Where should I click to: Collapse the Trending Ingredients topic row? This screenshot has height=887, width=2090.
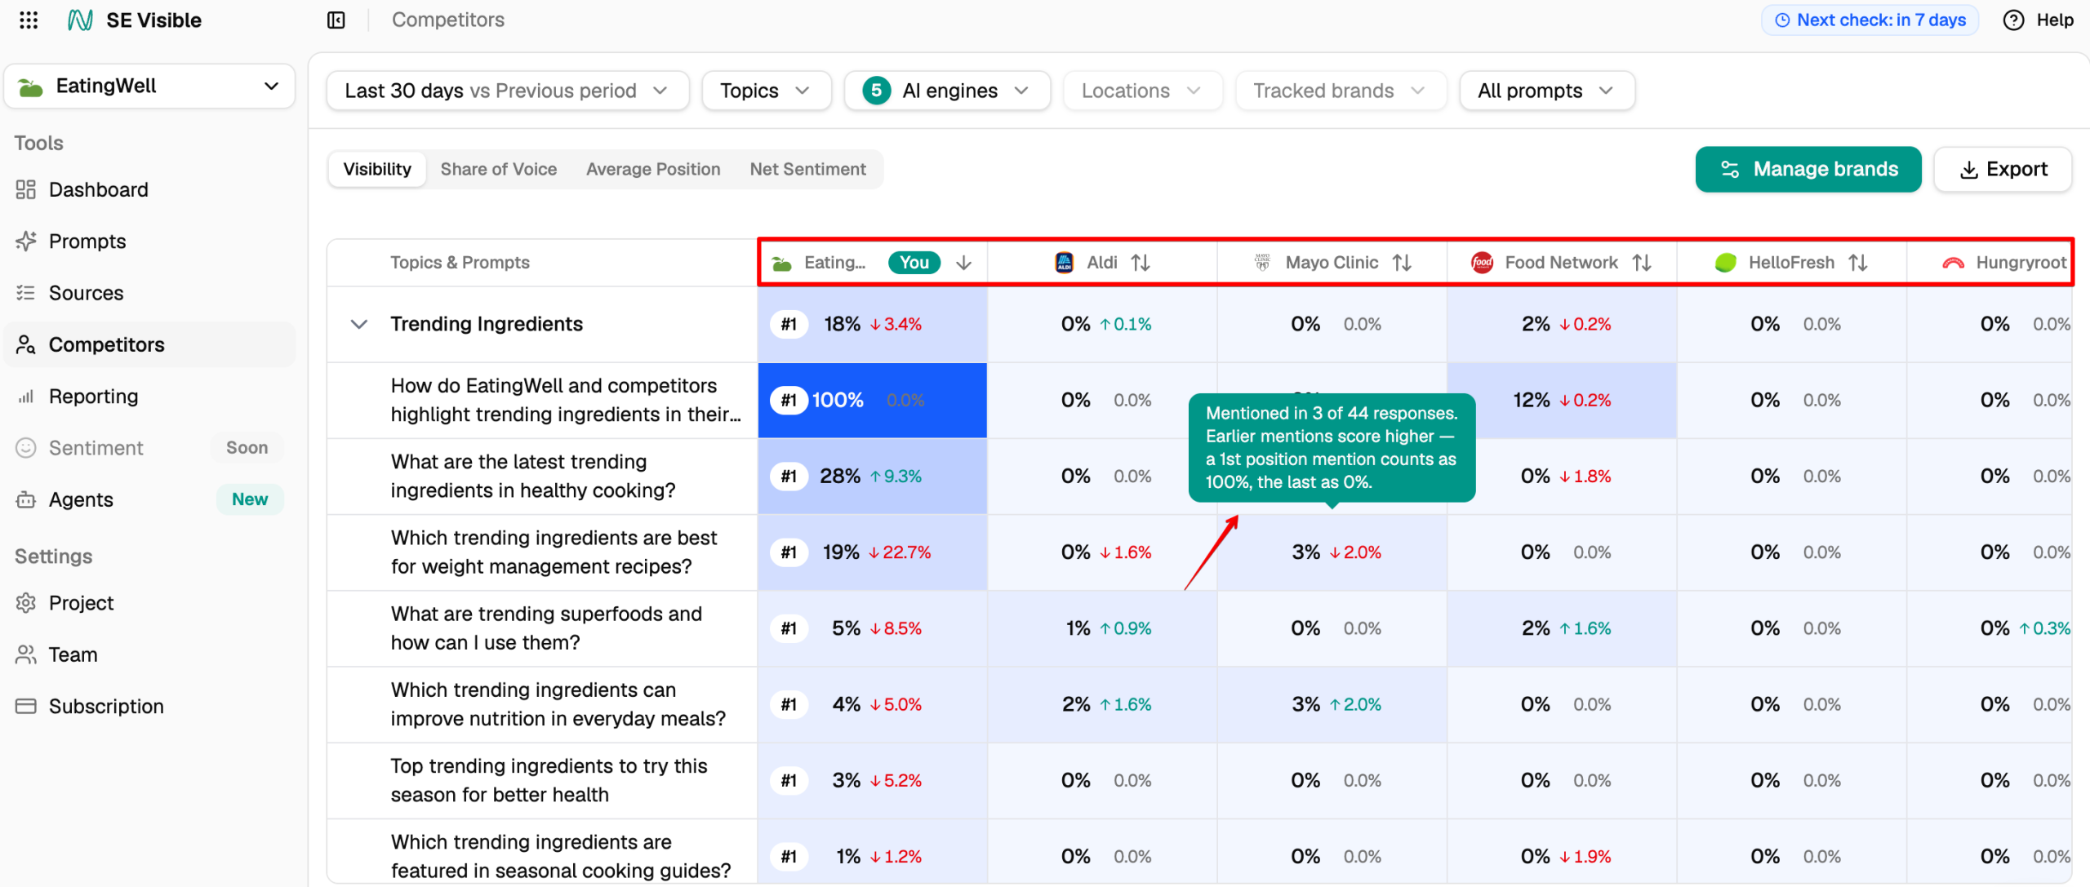coord(358,324)
